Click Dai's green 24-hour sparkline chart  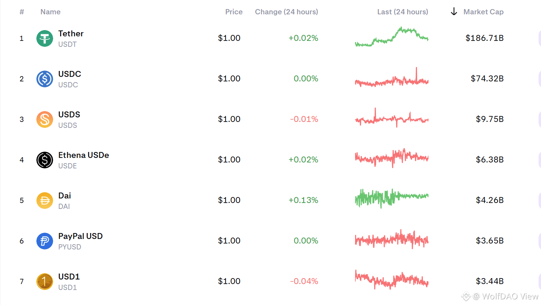pyautogui.click(x=391, y=198)
